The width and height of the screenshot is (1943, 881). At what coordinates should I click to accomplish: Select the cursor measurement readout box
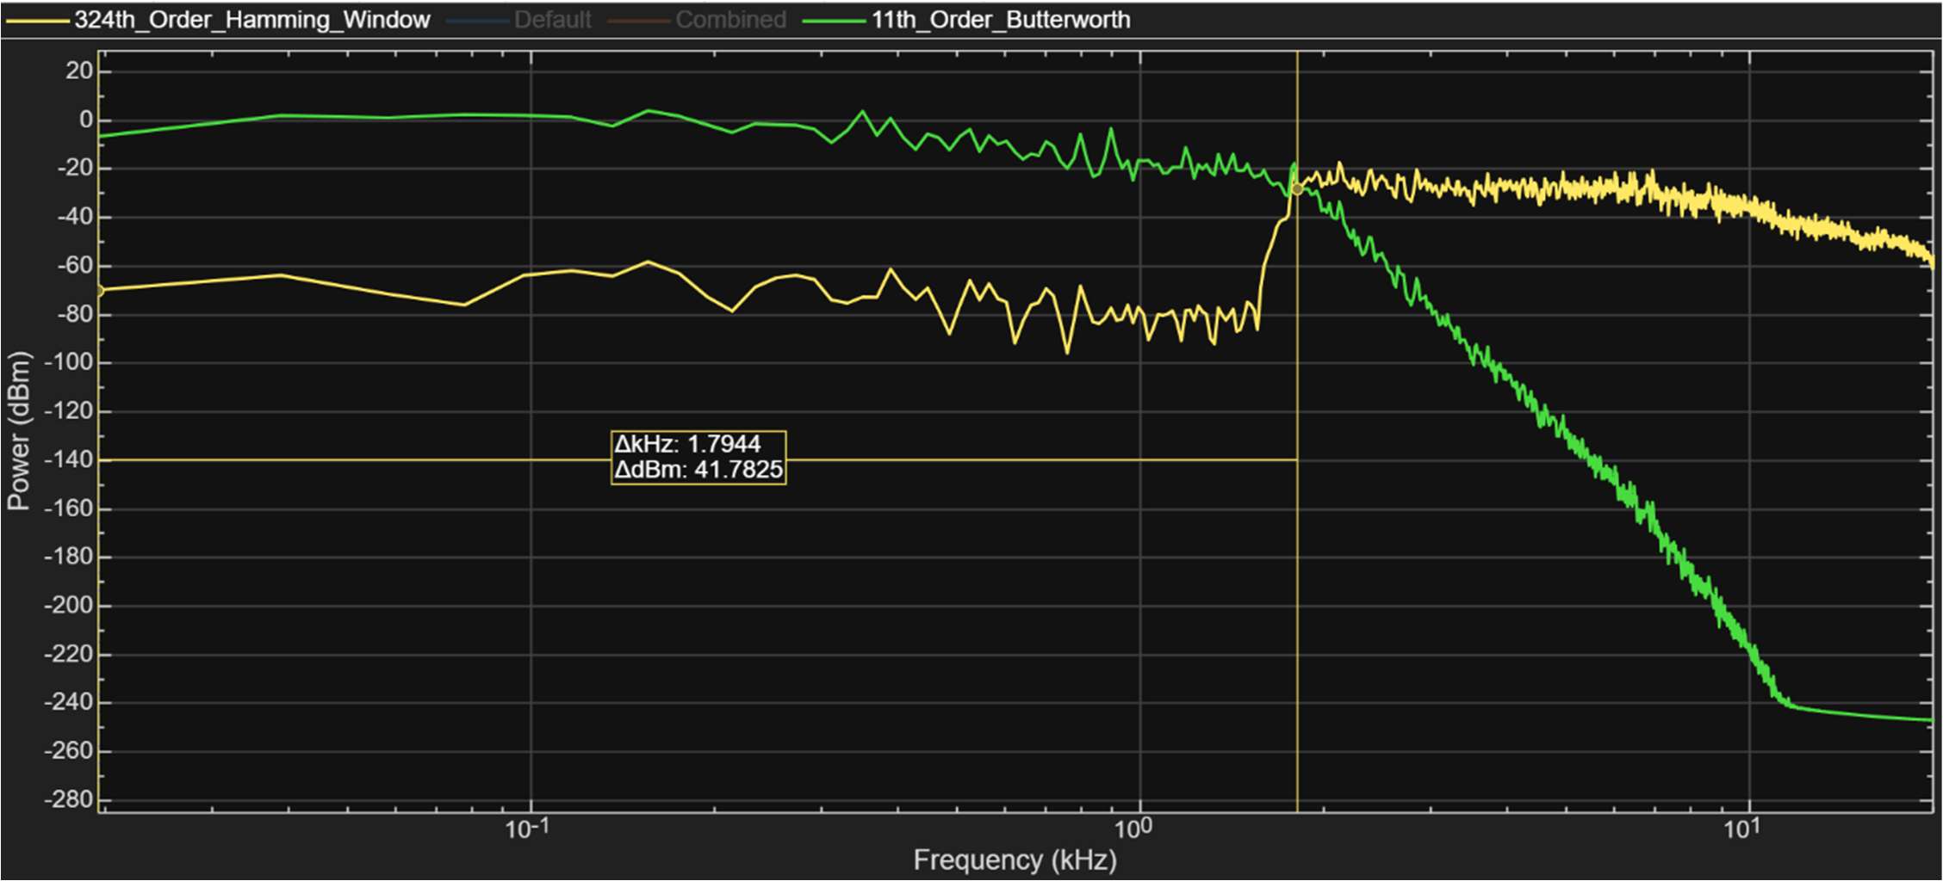click(698, 457)
